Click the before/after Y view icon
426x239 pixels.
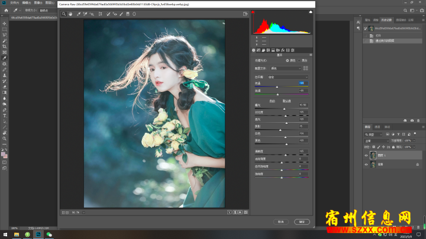[230, 212]
